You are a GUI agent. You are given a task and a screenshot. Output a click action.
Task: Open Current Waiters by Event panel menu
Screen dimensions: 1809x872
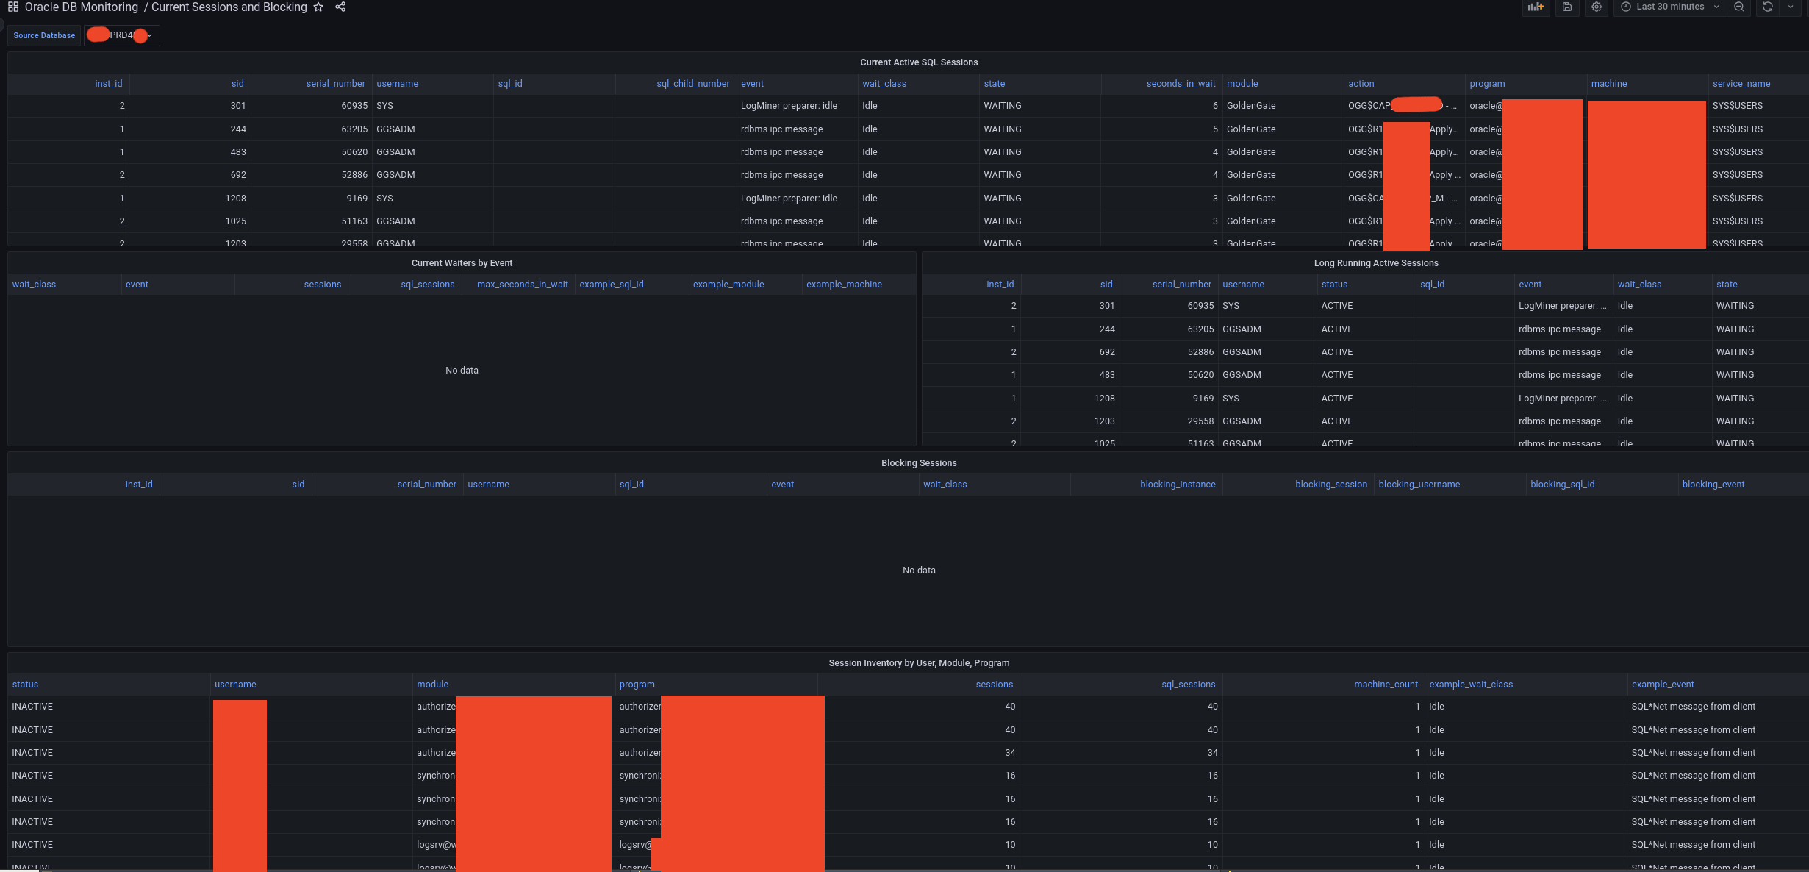point(462,263)
